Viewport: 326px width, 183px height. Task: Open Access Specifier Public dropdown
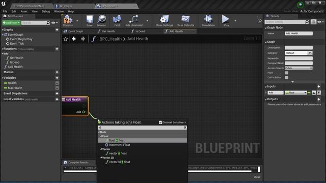298,68
